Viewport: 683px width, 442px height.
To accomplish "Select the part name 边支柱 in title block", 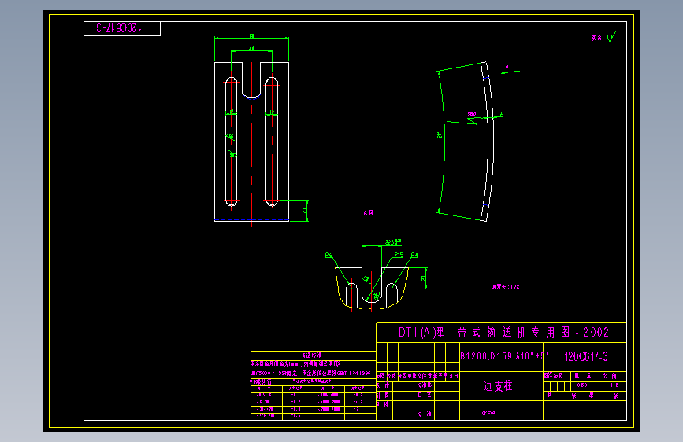I will click(498, 386).
